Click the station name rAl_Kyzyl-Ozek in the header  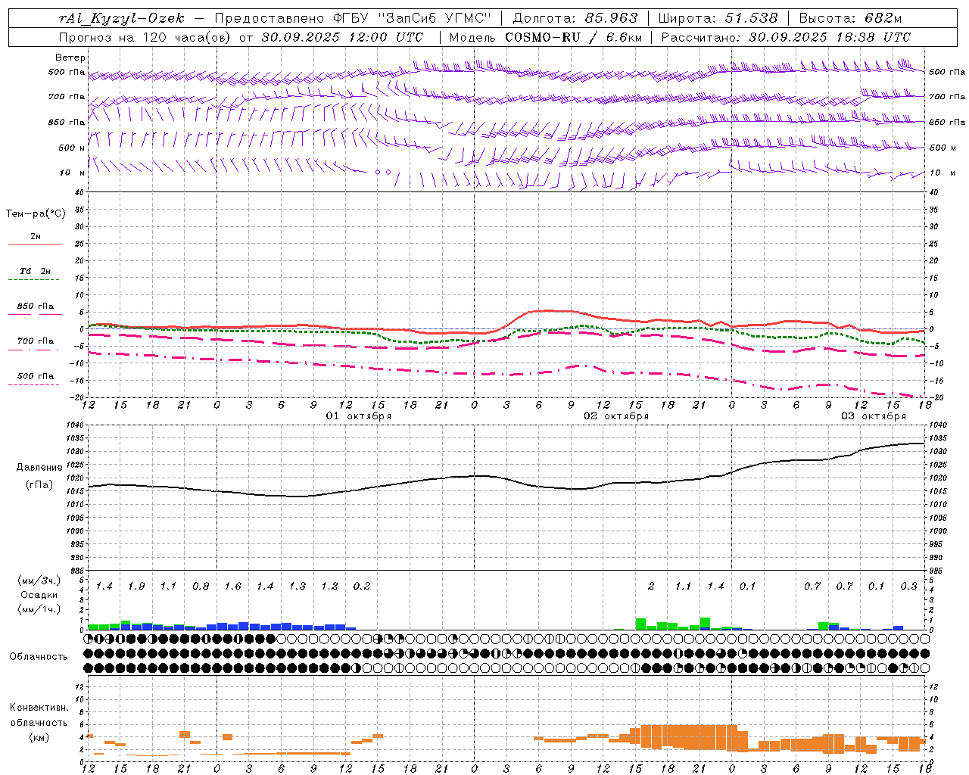122,18
